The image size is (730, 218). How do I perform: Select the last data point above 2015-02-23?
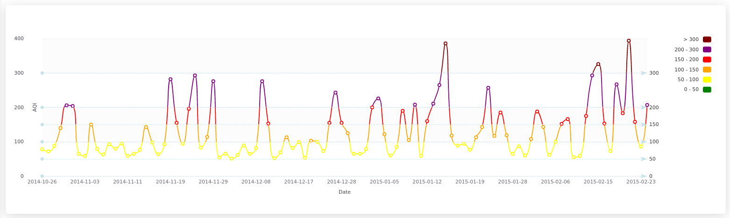click(647, 105)
